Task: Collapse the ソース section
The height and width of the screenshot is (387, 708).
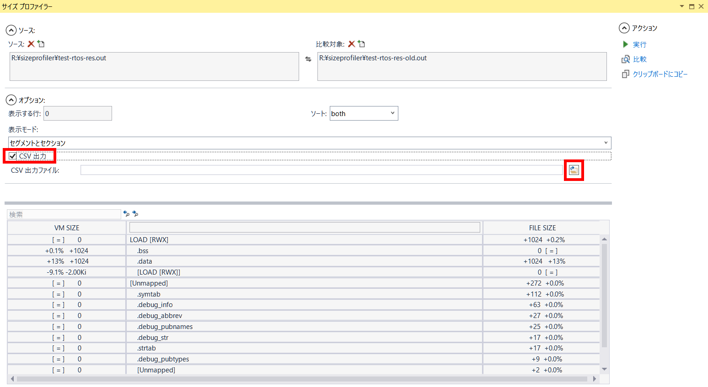Action: pos(11,31)
